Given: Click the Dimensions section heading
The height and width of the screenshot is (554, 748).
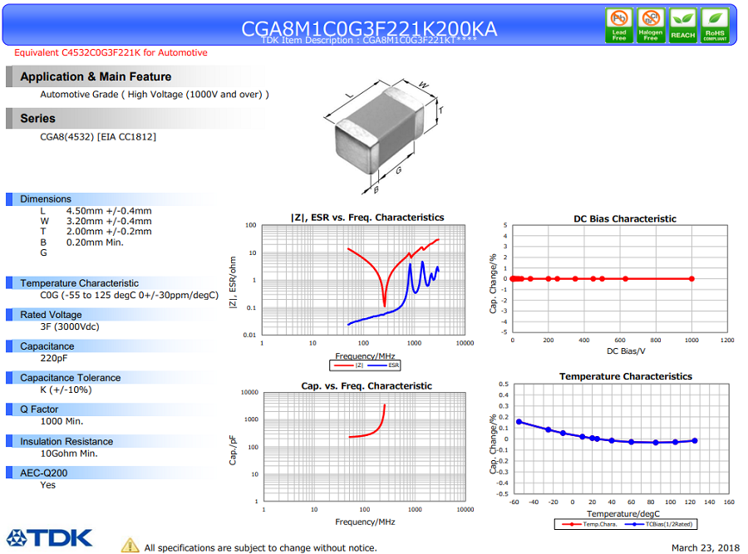Looking at the screenshot, I should click(x=46, y=199).
